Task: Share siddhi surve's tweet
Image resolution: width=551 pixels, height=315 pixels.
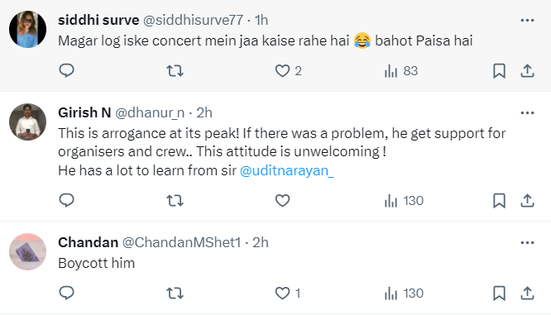Action: pyautogui.click(x=527, y=71)
